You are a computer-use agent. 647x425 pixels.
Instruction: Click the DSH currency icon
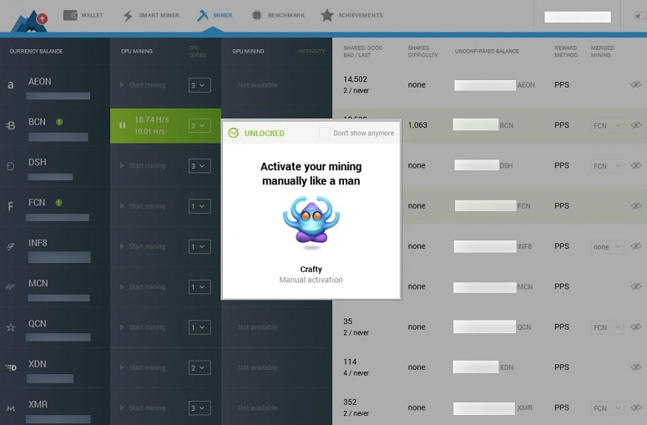[11, 166]
